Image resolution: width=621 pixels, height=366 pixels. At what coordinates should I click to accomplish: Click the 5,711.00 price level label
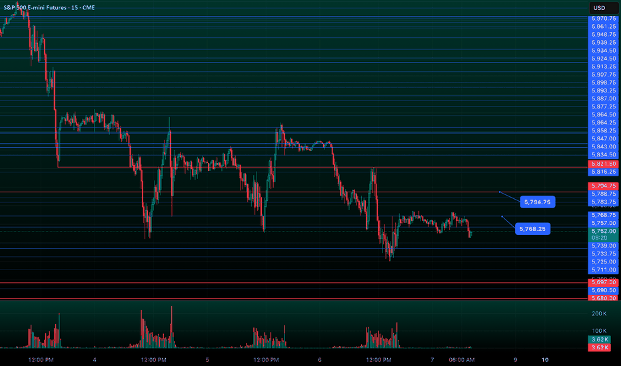coord(604,270)
